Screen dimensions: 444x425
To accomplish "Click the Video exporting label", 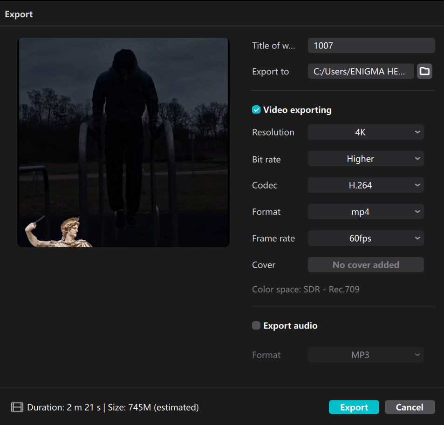I will (x=297, y=110).
